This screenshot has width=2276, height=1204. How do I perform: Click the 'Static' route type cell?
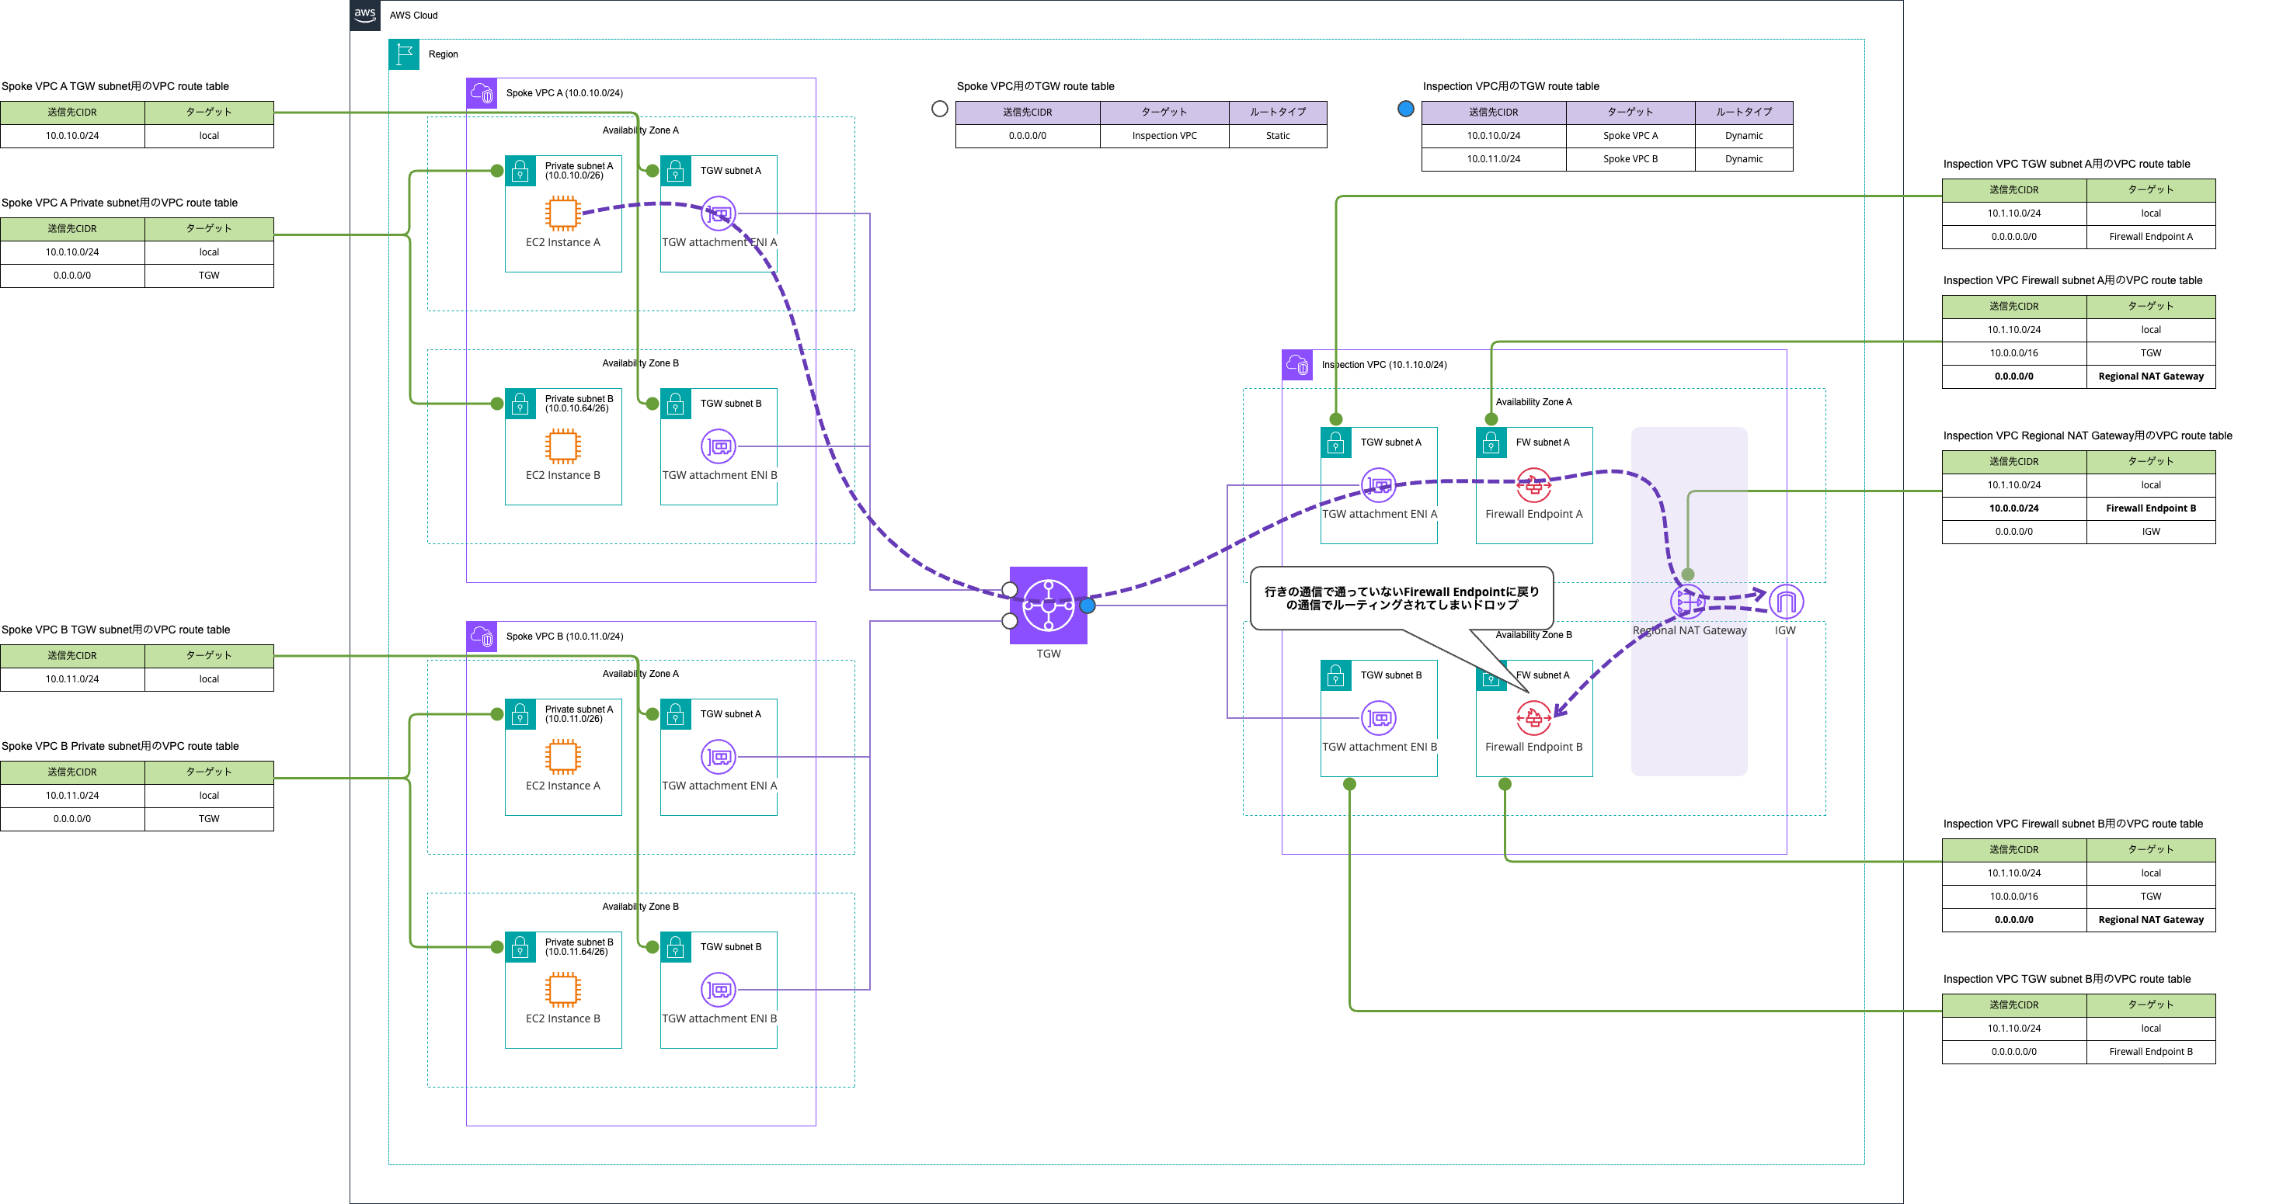(1278, 136)
